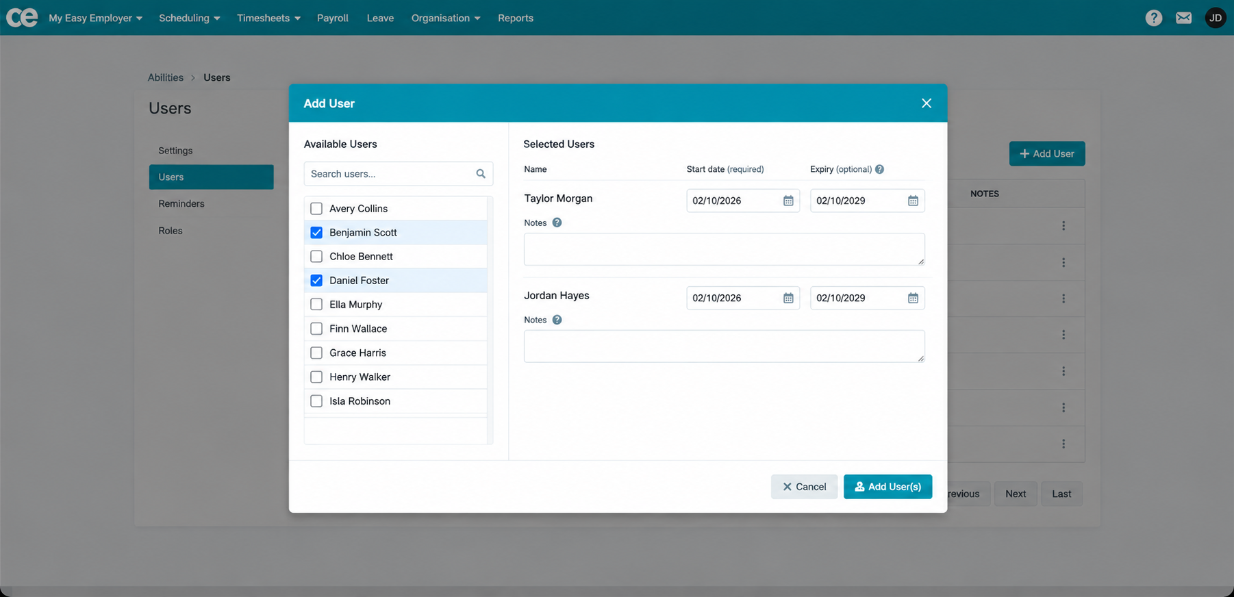This screenshot has height=597, width=1234.
Task: Open the Leave menu item
Action: (380, 18)
